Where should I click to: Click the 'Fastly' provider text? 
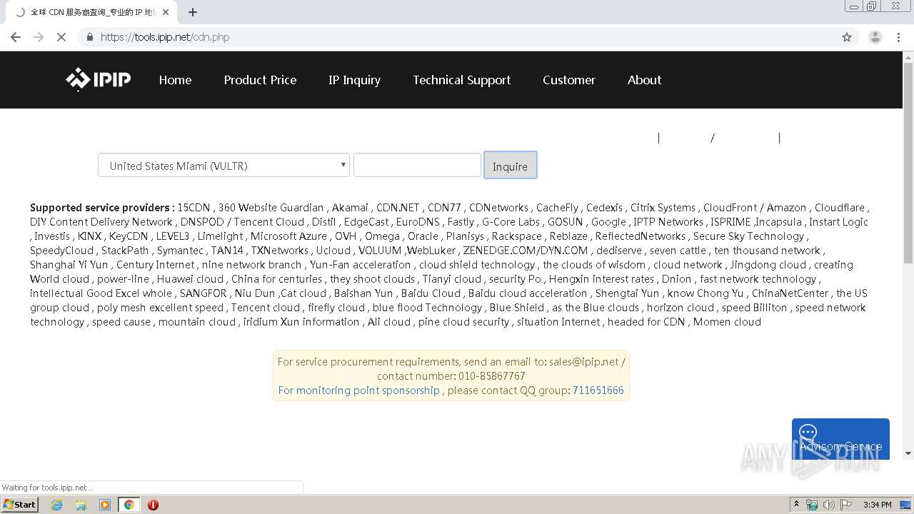461,222
